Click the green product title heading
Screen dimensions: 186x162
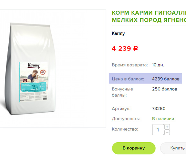pyautogui.click(x=149, y=16)
